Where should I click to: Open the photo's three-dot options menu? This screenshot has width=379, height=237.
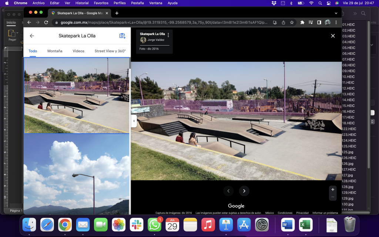pos(168,35)
